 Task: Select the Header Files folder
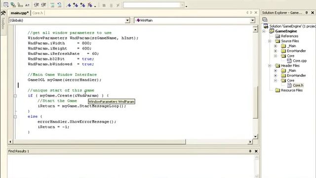[290, 66]
